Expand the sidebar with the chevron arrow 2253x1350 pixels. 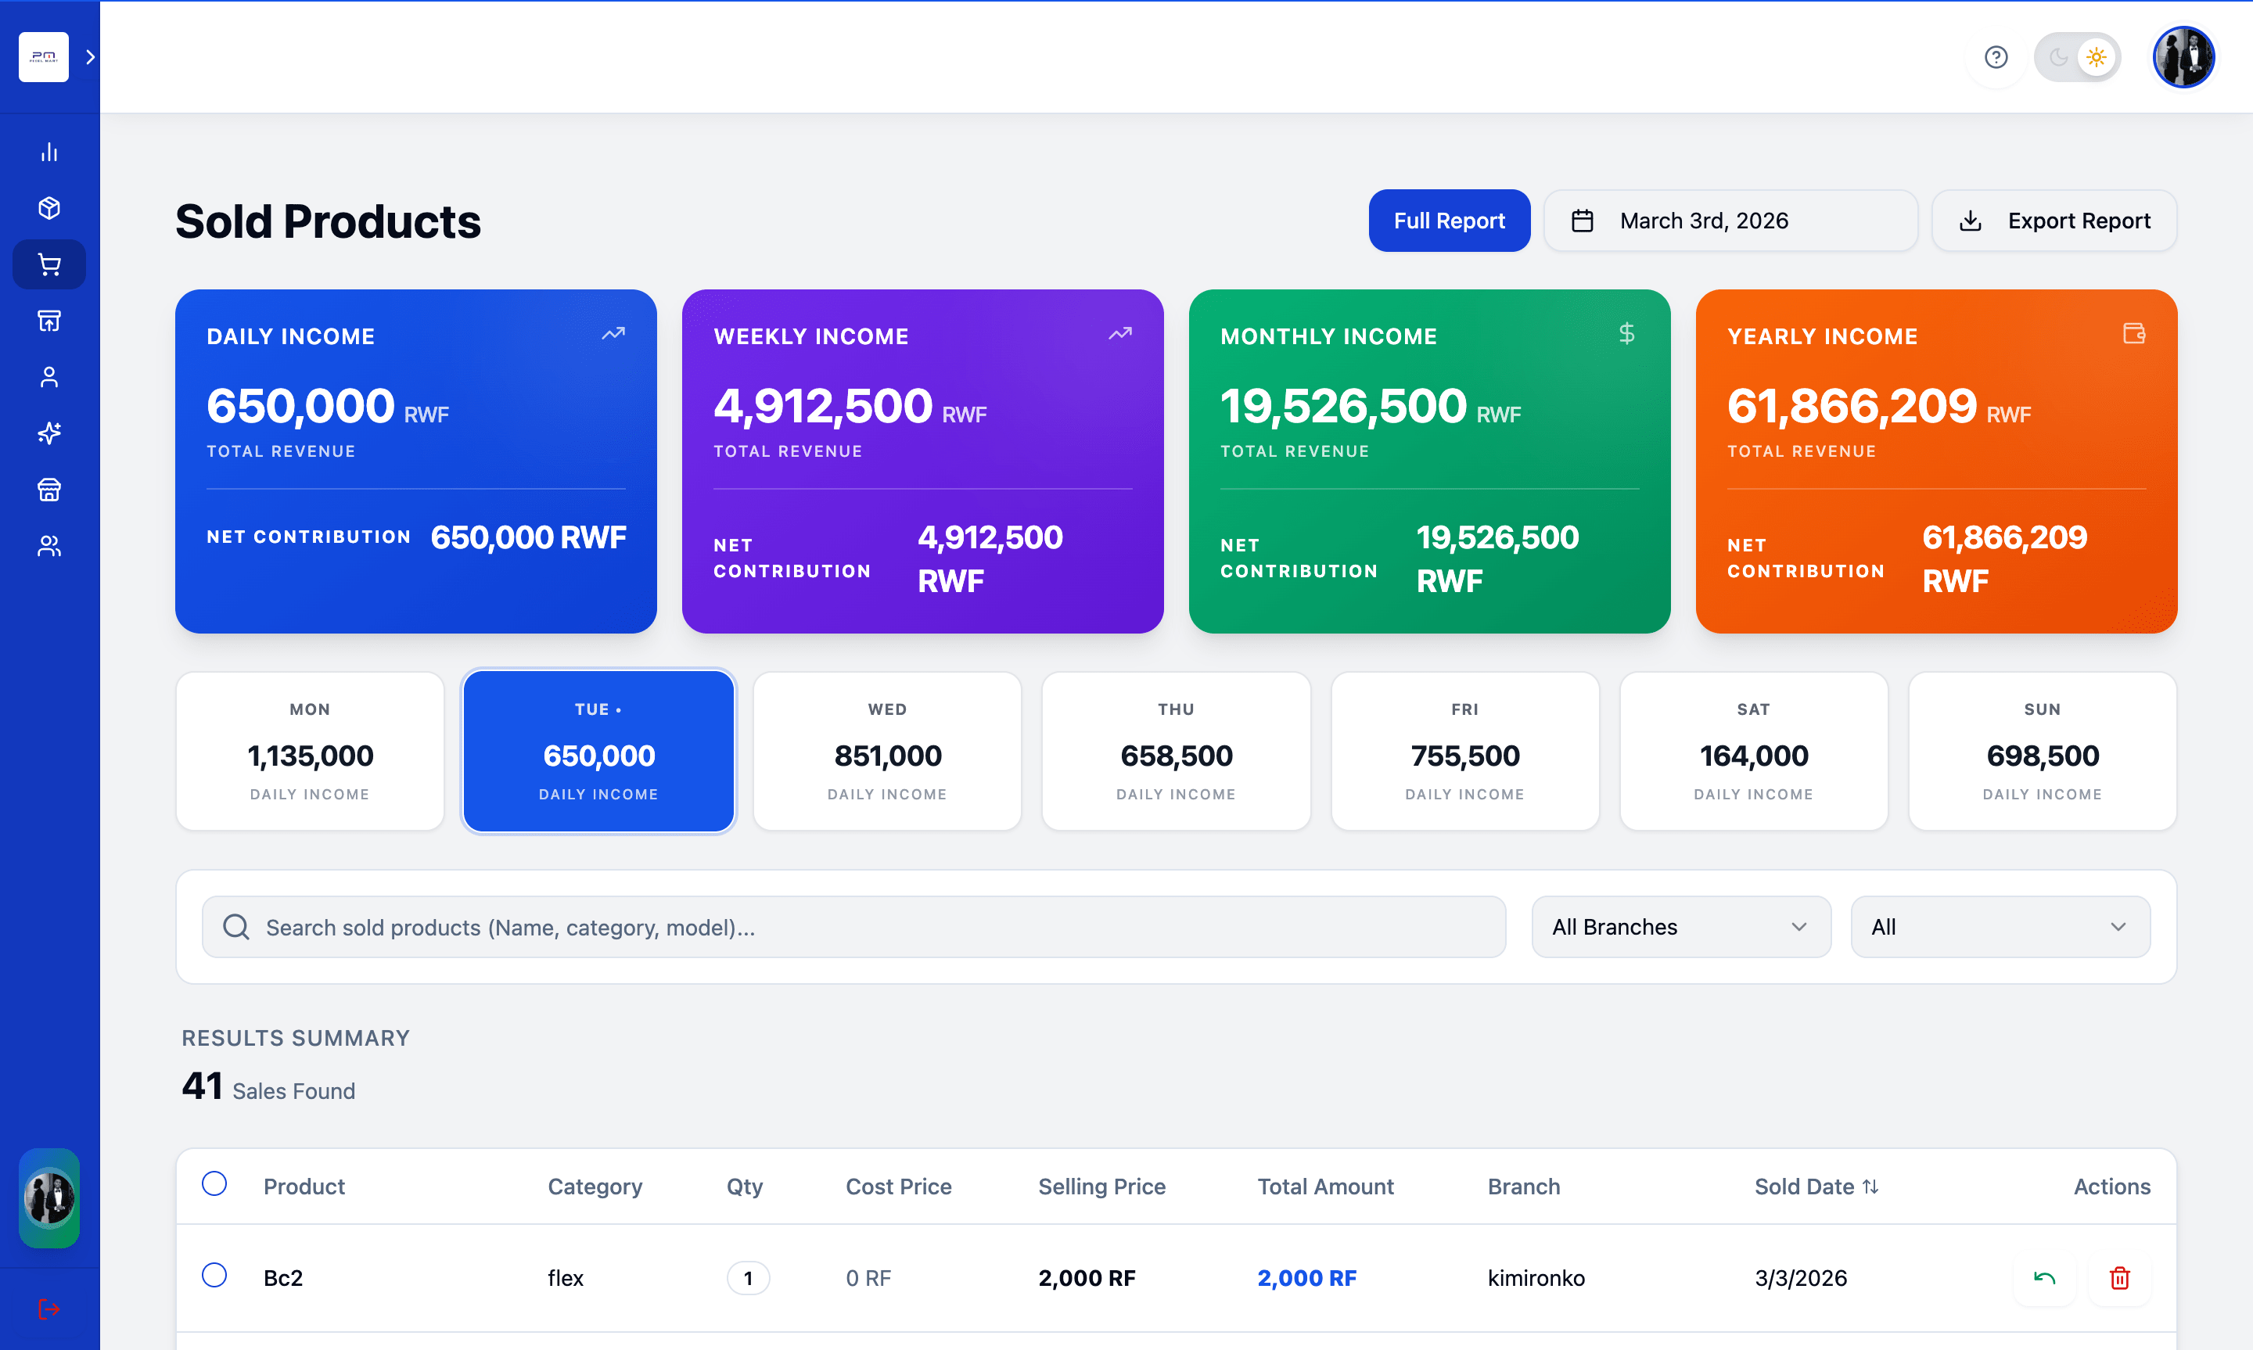[x=89, y=56]
